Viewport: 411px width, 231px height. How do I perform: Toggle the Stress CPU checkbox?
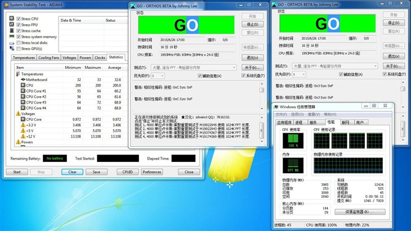tap(19, 19)
